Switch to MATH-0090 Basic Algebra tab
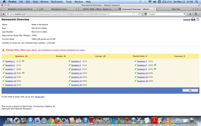Screen dimensions: 201x126 98,9
